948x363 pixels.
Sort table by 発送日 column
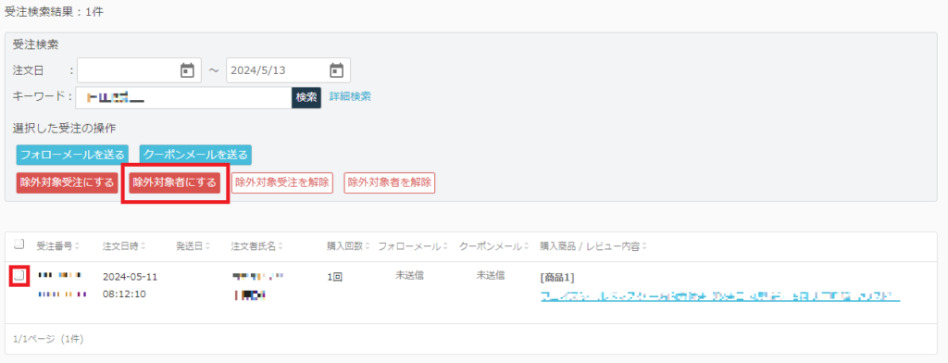193,246
